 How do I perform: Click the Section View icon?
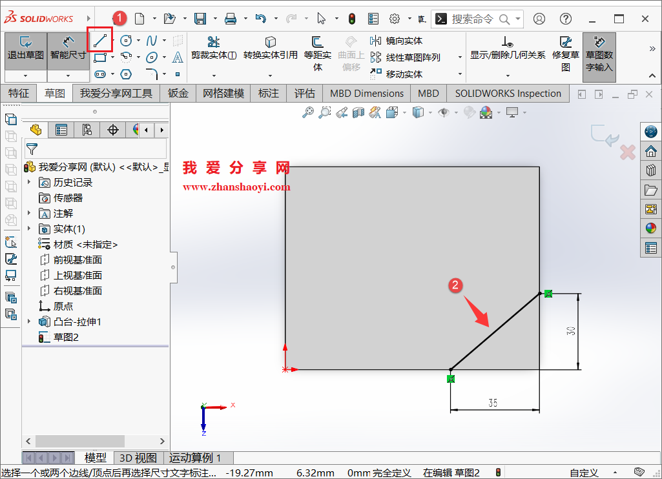[358, 112]
